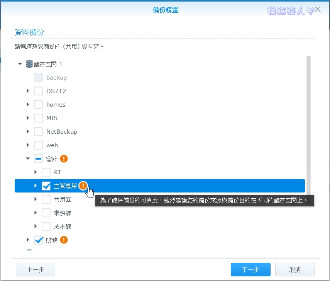Check the homes folder checkbox
Screen dimensions: 330x281
click(x=38, y=105)
